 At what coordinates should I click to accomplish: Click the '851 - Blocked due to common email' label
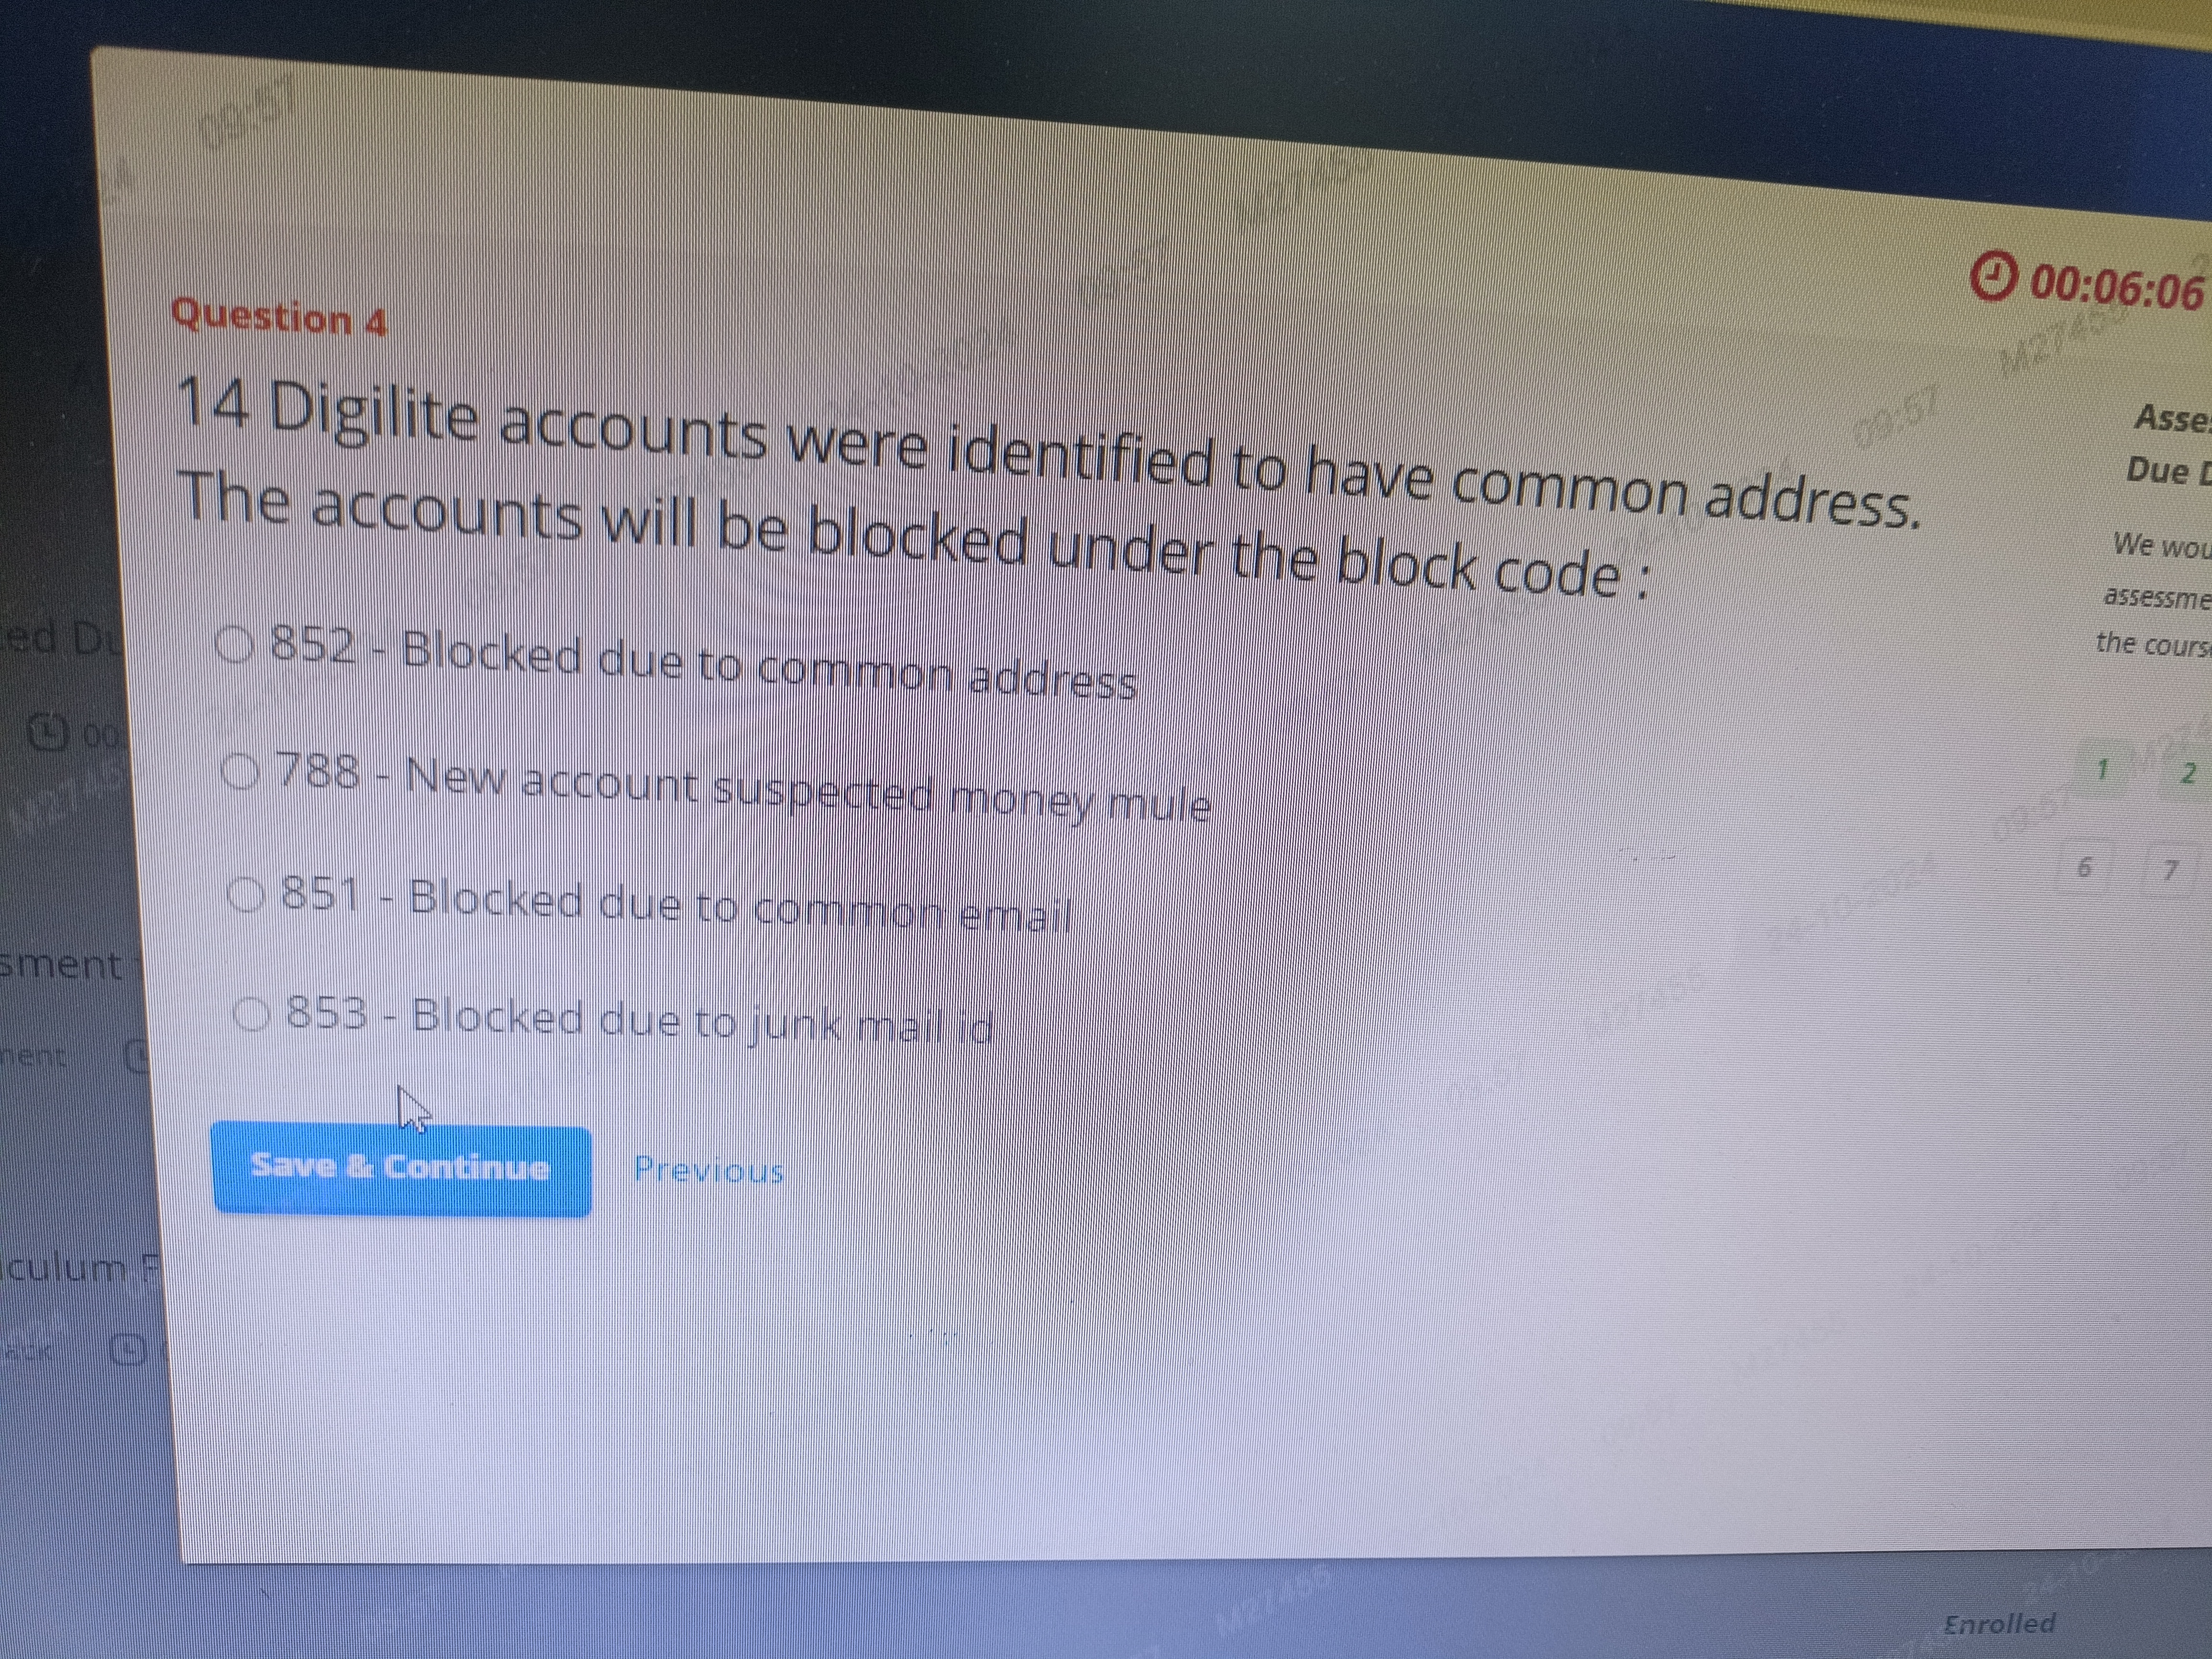point(677,905)
